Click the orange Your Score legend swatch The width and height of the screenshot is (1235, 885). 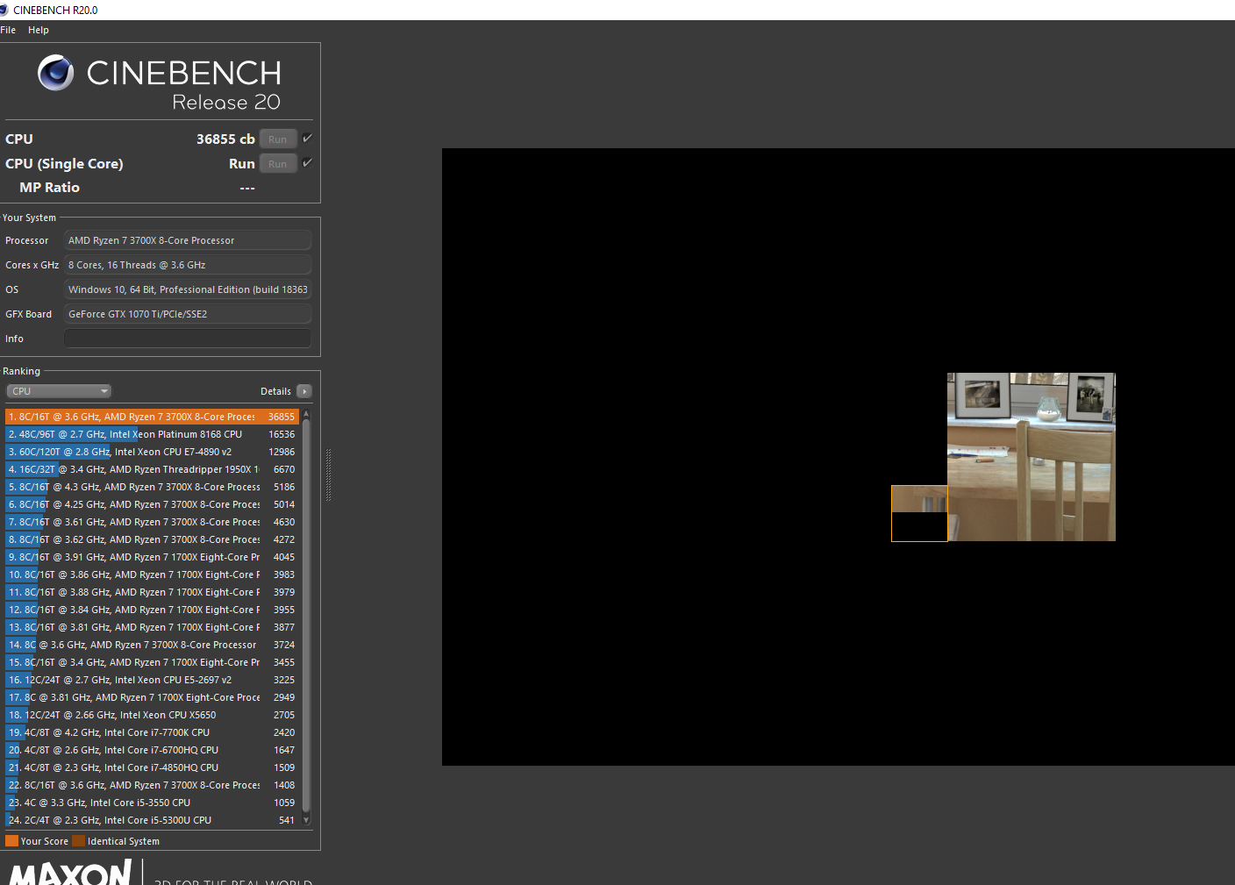coord(11,841)
